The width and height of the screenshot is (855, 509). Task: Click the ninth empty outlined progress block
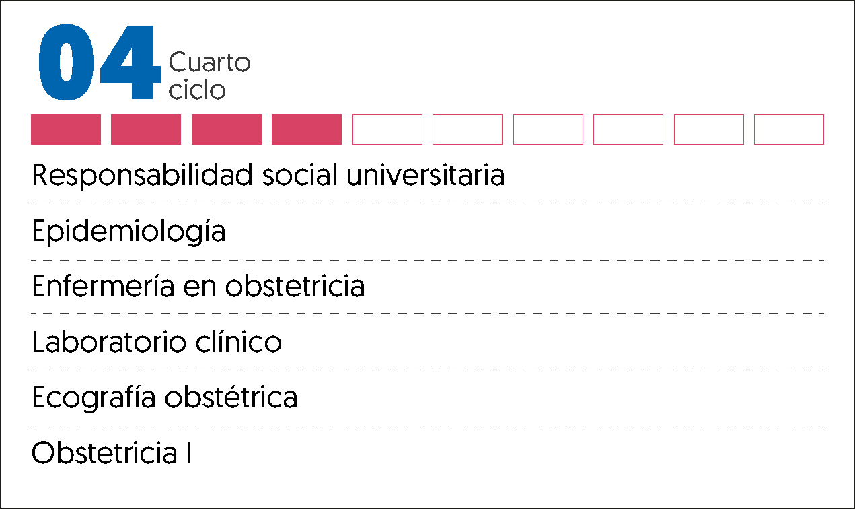[x=709, y=129]
